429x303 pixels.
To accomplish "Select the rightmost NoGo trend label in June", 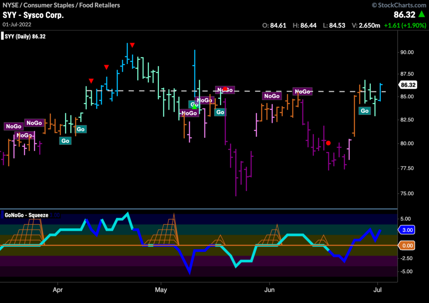I will click(302, 91).
